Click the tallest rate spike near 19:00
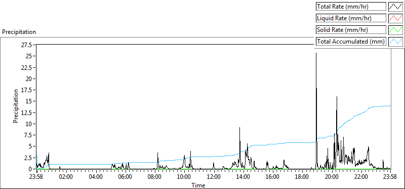The image size is (405, 189). [316, 53]
